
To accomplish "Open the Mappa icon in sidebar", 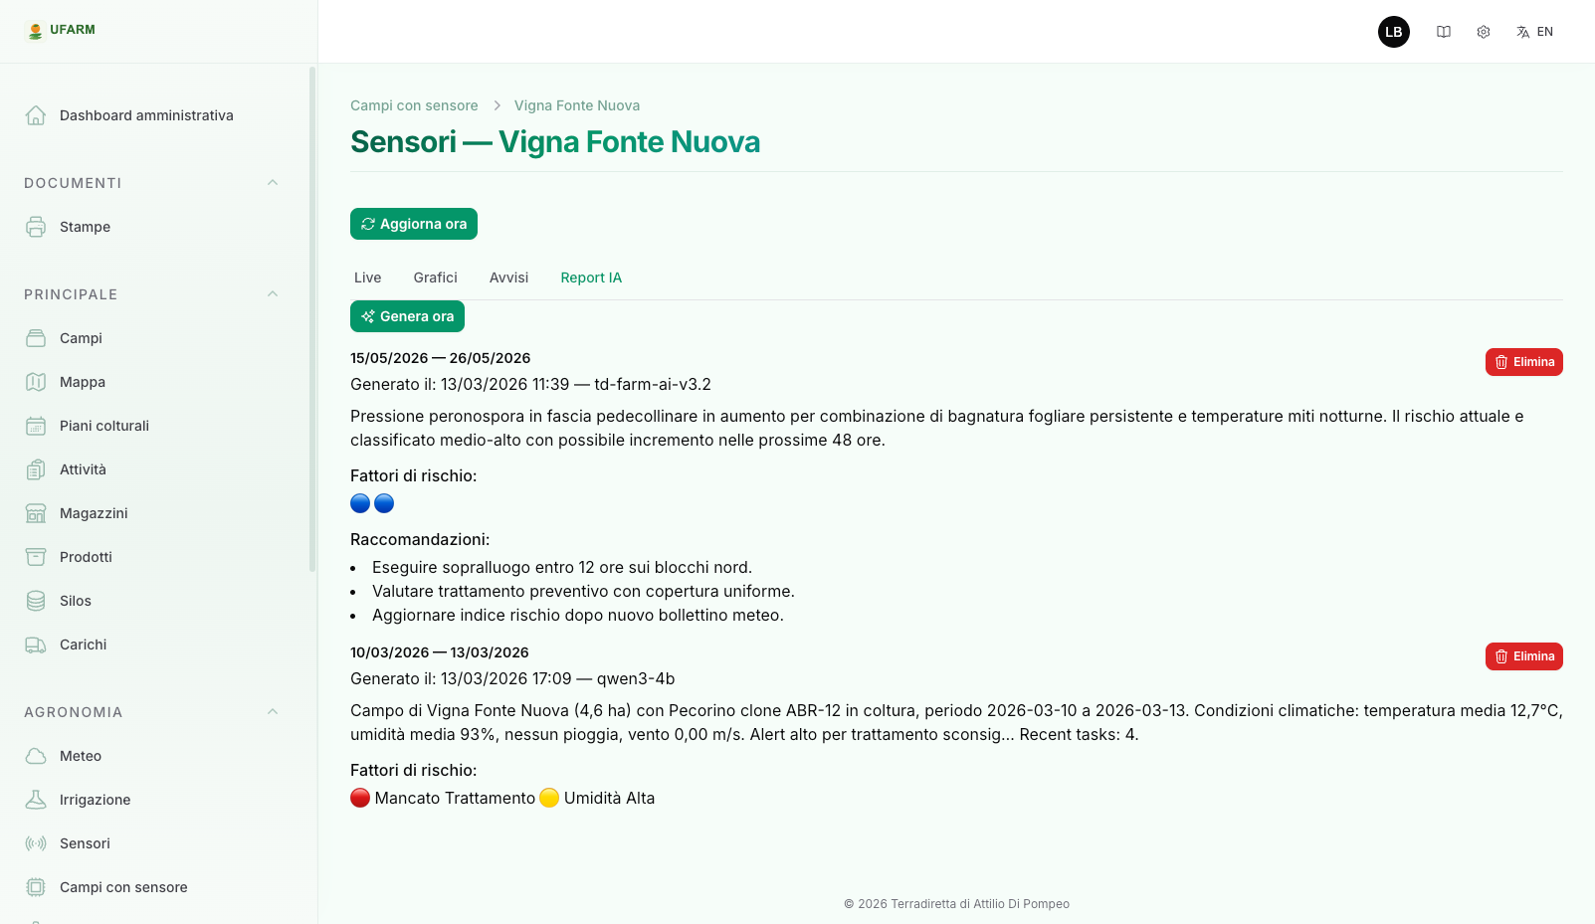I will click(x=36, y=382).
